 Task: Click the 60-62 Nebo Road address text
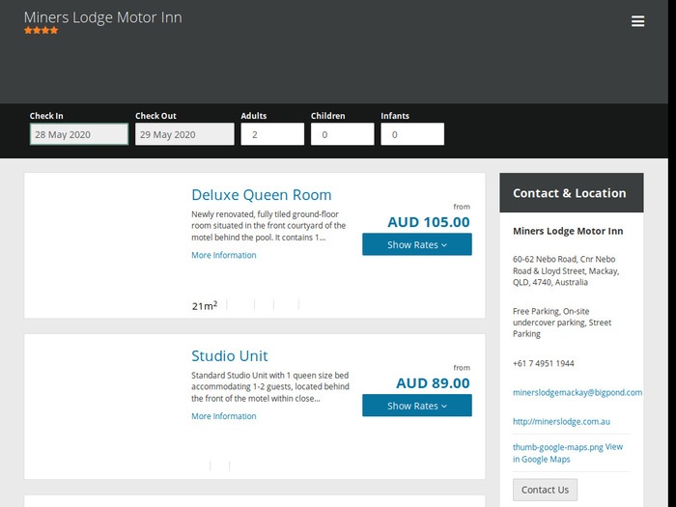click(566, 270)
